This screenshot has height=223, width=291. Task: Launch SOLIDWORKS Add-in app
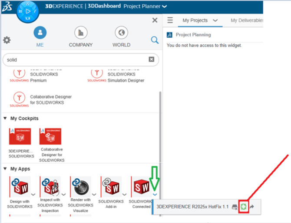click(x=111, y=187)
